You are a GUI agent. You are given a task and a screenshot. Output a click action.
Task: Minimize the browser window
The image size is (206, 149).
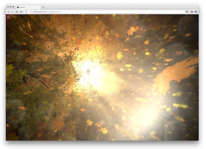11,7
